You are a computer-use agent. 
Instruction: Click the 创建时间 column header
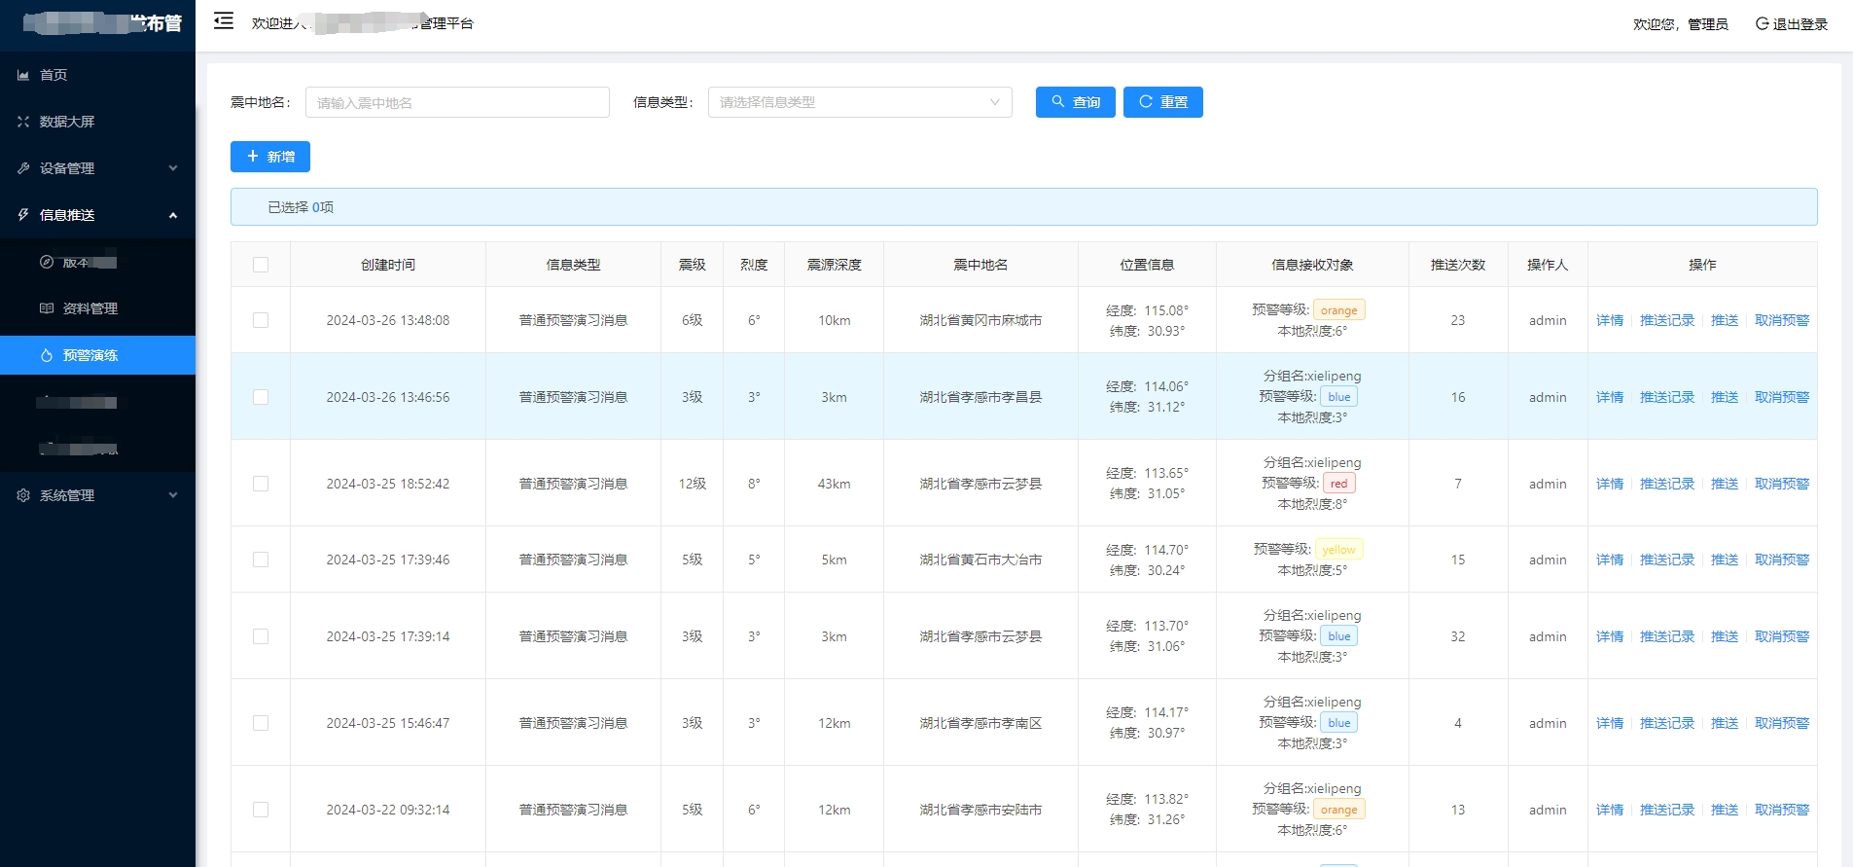coord(388,265)
